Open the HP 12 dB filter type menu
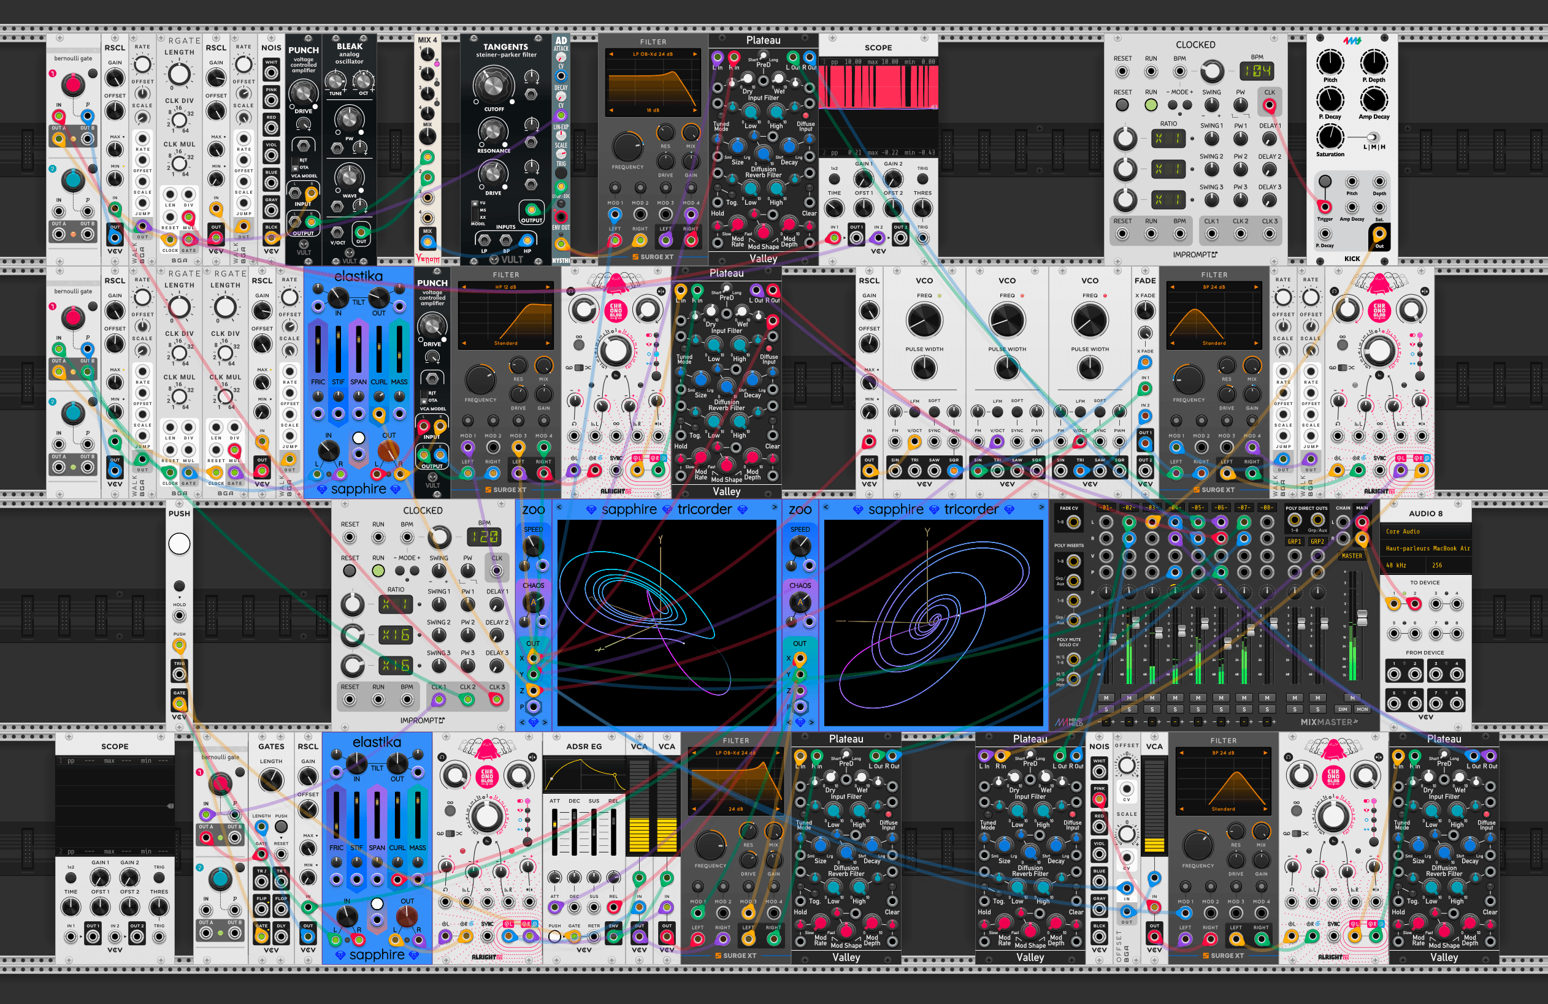 coord(505,287)
